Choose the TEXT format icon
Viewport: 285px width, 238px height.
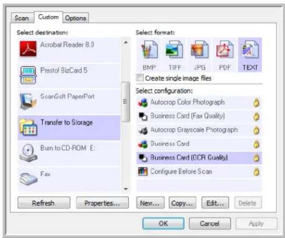[250, 49]
